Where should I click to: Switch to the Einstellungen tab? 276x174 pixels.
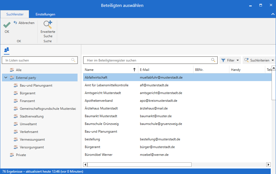tap(45, 14)
